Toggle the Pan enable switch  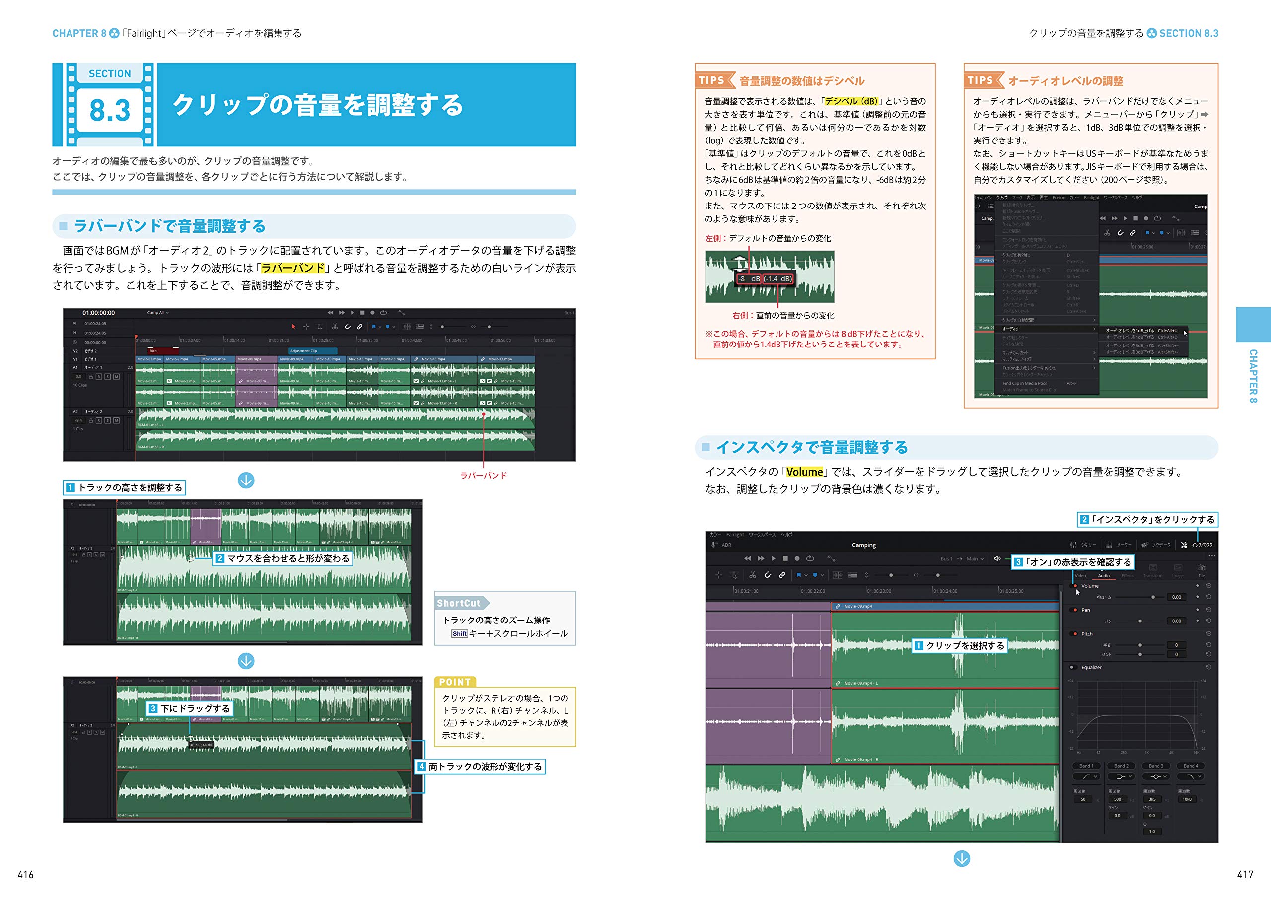(x=1075, y=610)
